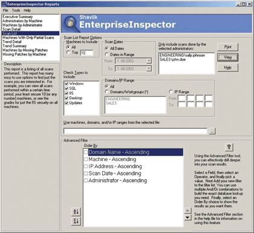The height and width of the screenshot is (233, 254).
Task: Open the Advanced Filter help question-mark icon
Action: (x=229, y=147)
